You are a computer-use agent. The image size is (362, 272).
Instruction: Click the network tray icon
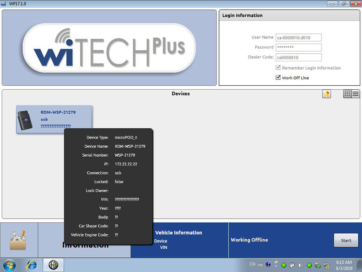pos(326,265)
